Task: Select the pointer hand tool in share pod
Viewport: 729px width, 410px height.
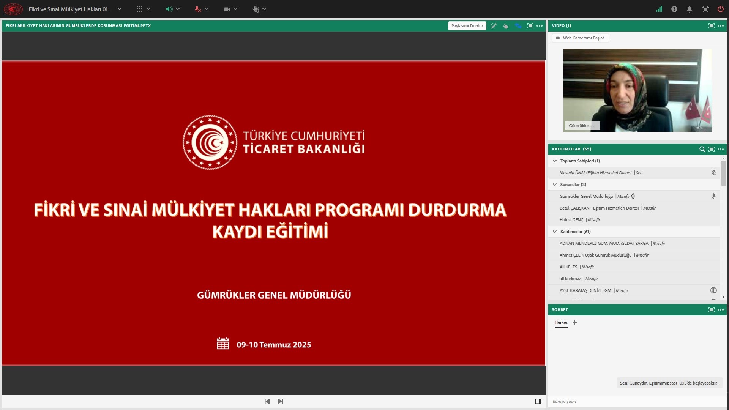Action: (x=506, y=26)
